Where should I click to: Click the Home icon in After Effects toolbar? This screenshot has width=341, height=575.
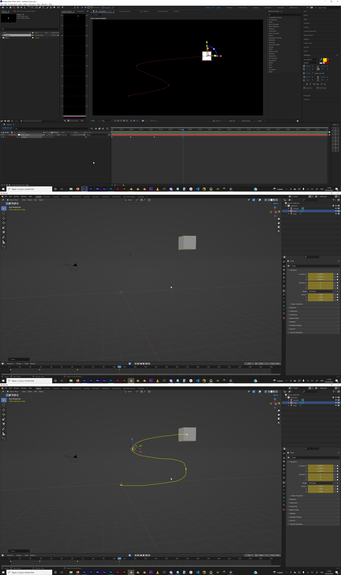[x=3, y=8]
